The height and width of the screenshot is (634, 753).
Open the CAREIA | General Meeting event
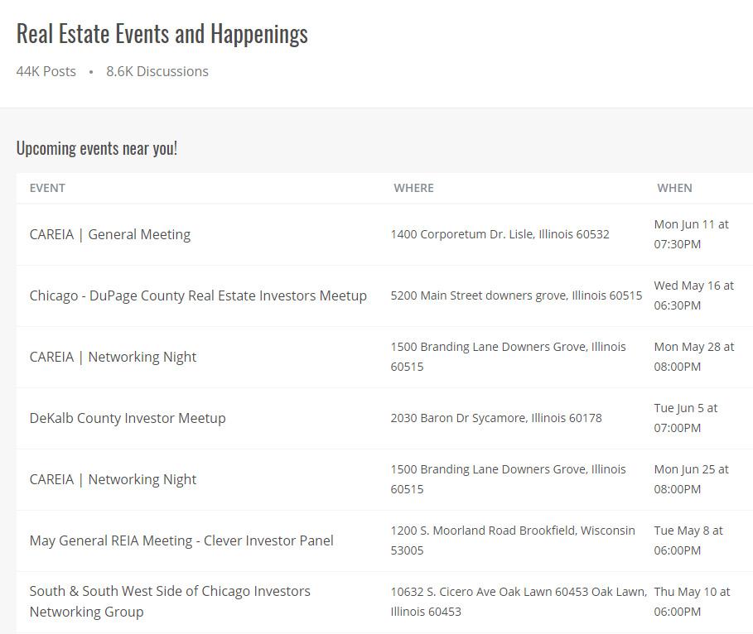point(110,235)
